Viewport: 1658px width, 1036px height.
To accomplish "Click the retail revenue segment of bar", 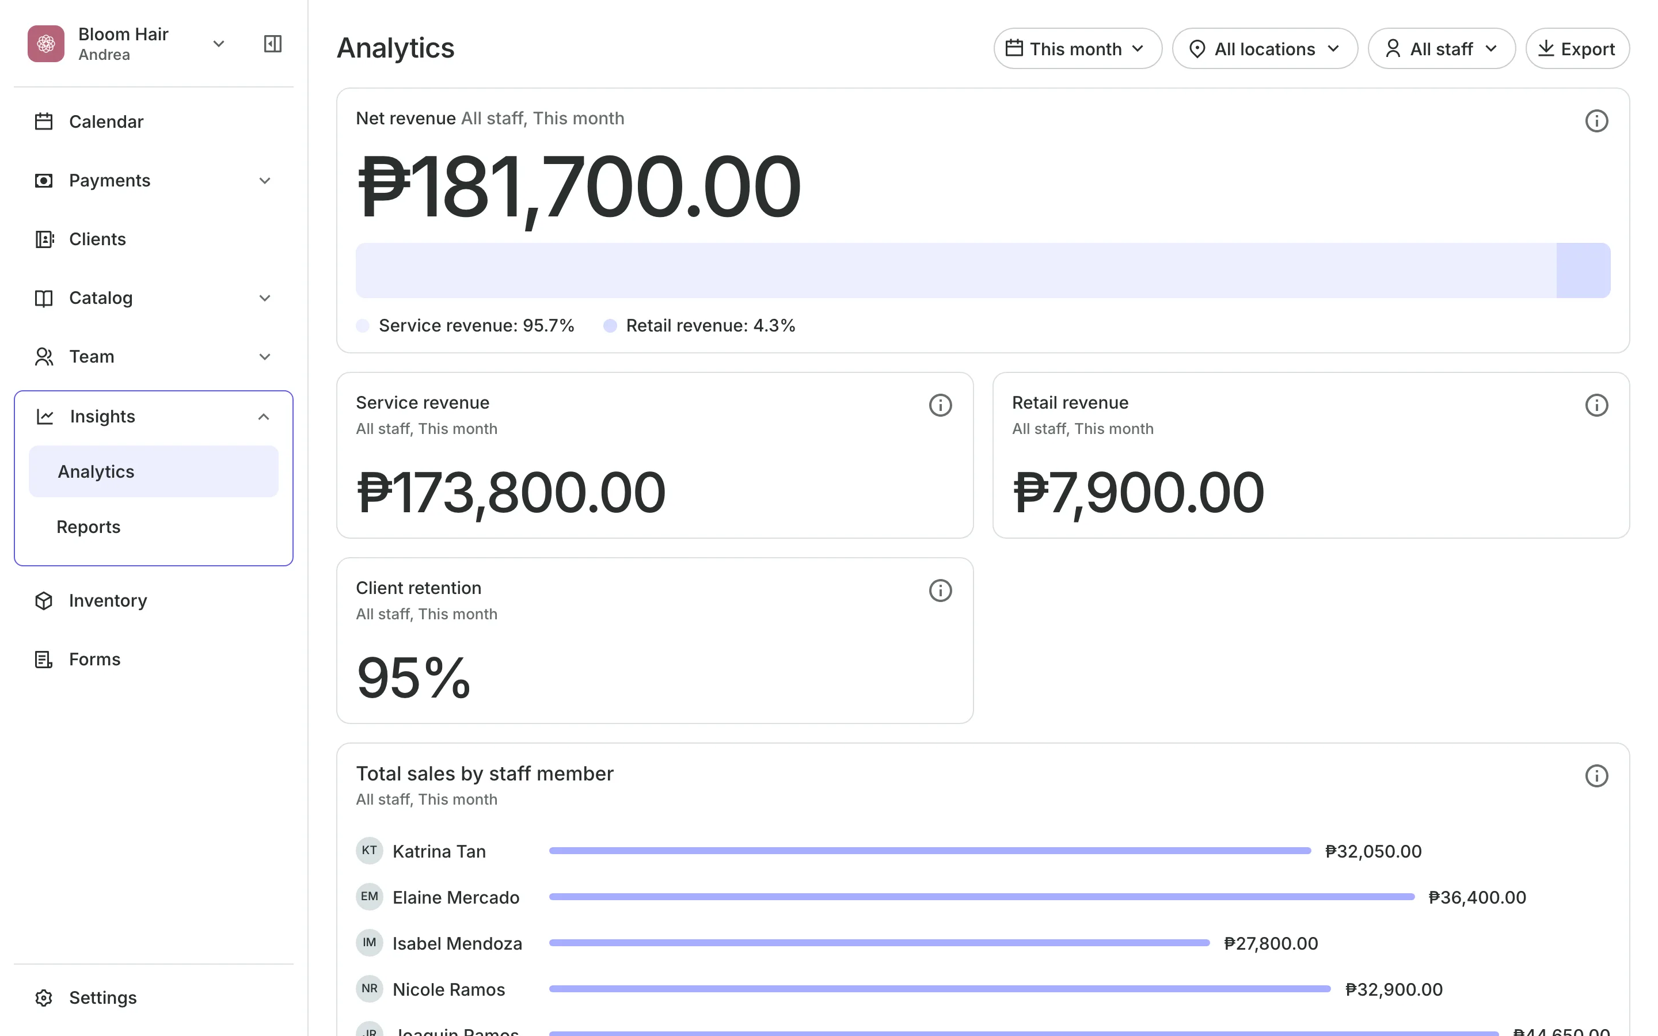I will [x=1583, y=271].
